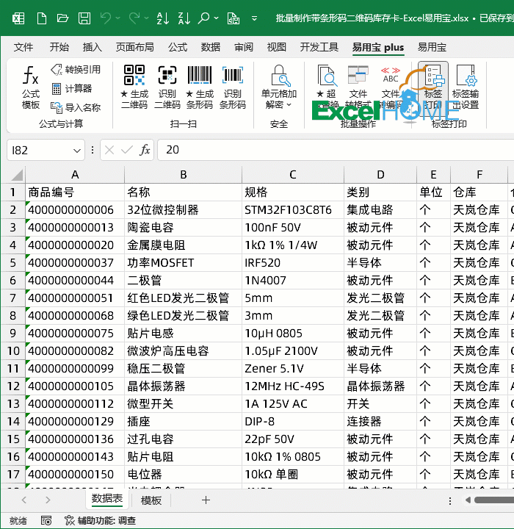Open 辅助功能: 调查 accessibility checker
The height and width of the screenshot is (529, 514).
(x=100, y=521)
